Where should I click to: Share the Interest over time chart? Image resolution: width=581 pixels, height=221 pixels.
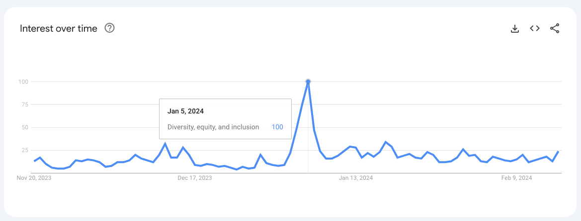coord(555,28)
